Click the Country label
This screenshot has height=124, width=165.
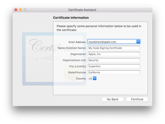tap(81, 78)
